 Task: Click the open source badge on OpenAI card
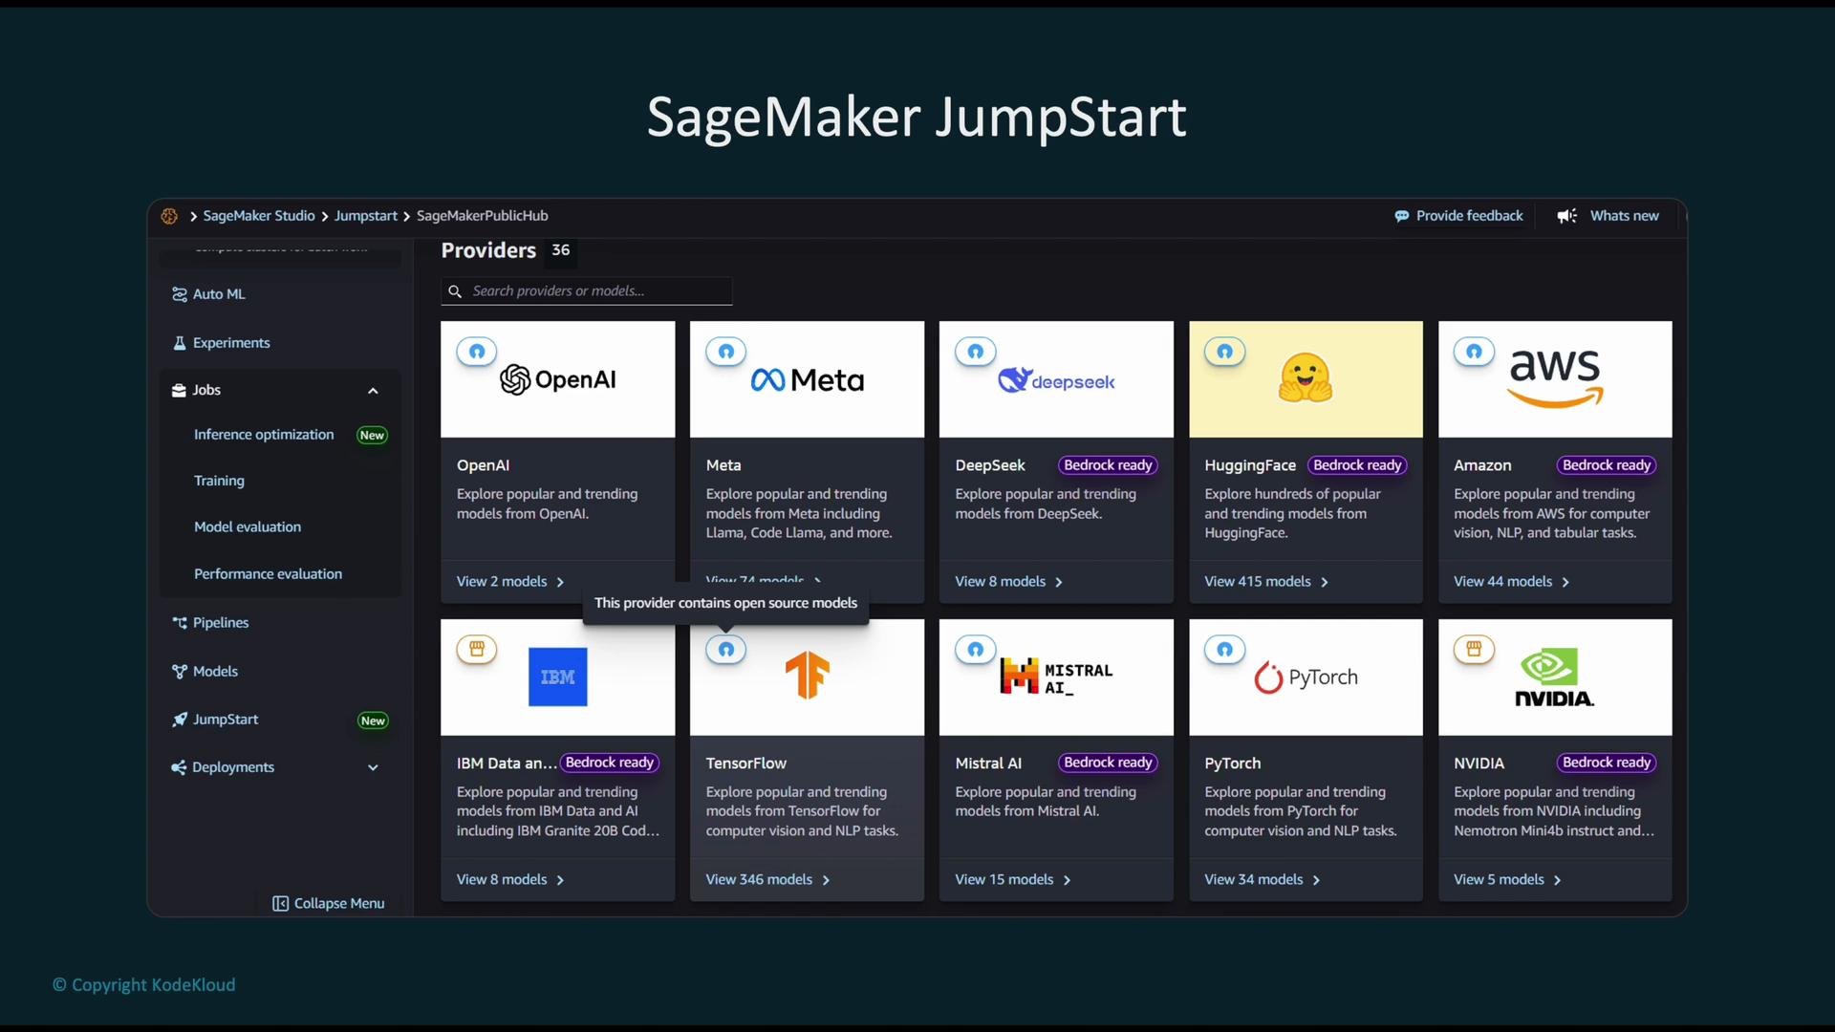point(477,352)
